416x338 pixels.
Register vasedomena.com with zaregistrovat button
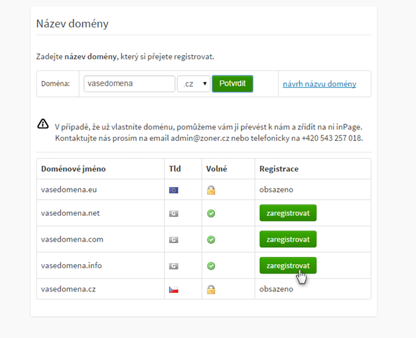[288, 239]
